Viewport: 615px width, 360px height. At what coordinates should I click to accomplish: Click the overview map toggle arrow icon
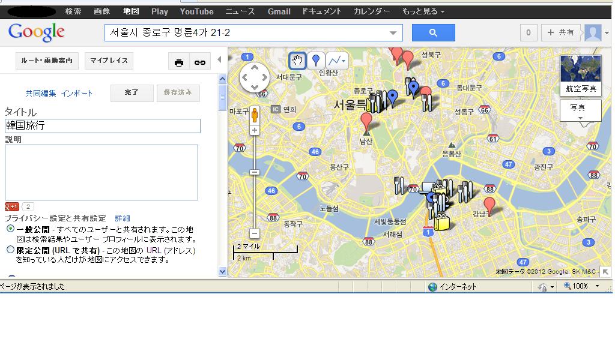[x=605, y=271]
